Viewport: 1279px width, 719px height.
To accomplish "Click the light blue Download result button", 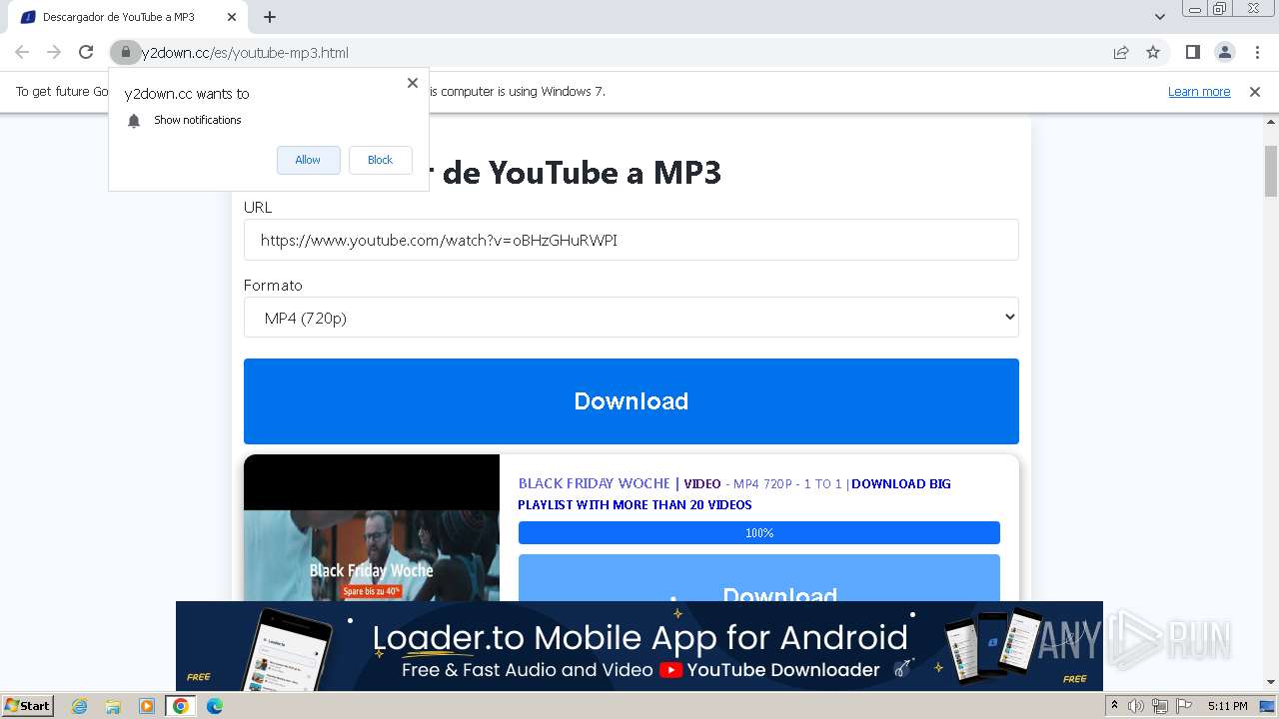I will point(759,579).
